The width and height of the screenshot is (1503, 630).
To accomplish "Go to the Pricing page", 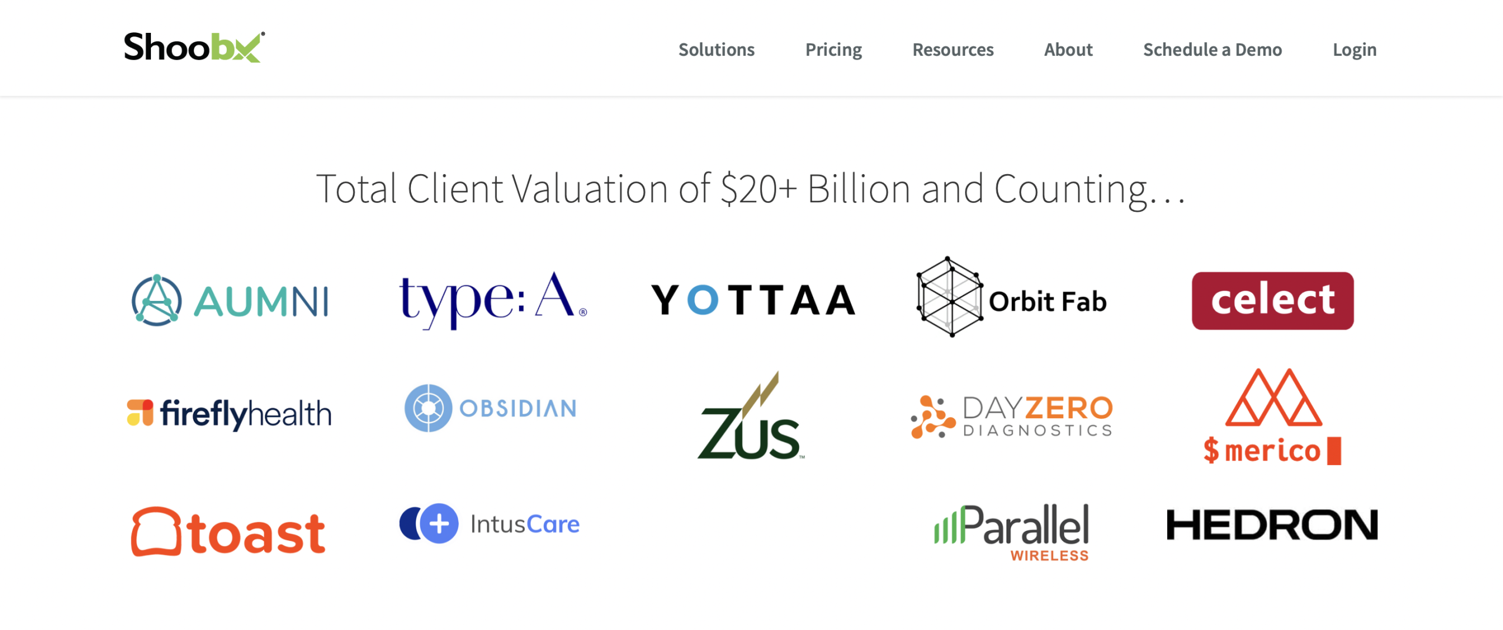I will [833, 50].
